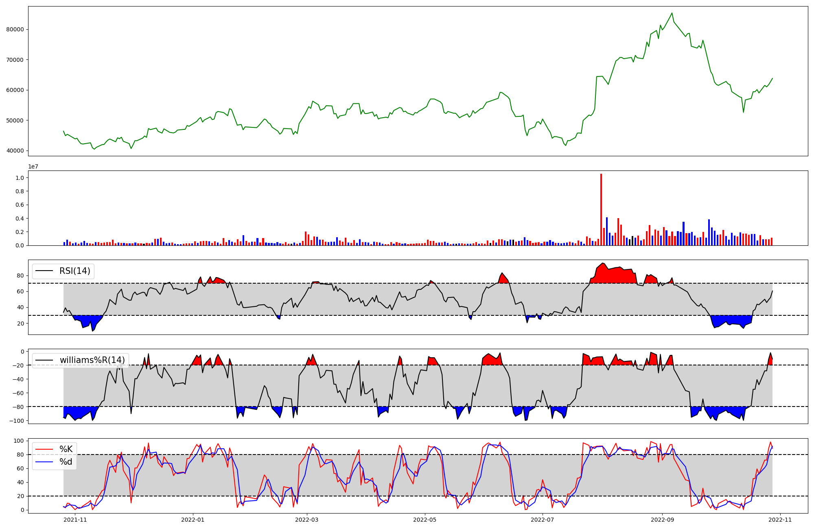Click the 1.0 volume axis tick
The image size is (814, 529).
click(20, 178)
